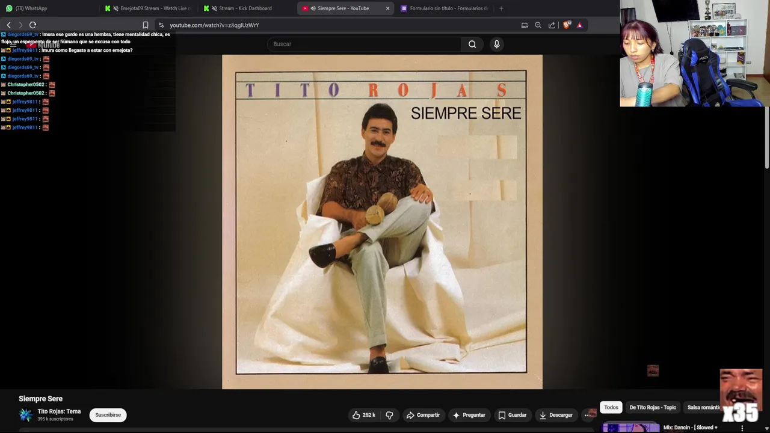Select the De Tito Rojas - Topic chip

pos(653,407)
